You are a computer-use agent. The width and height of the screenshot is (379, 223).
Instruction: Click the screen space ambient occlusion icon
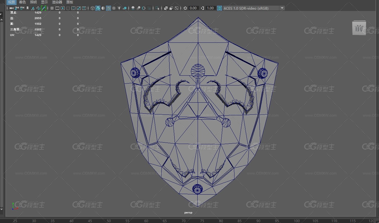point(133,8)
